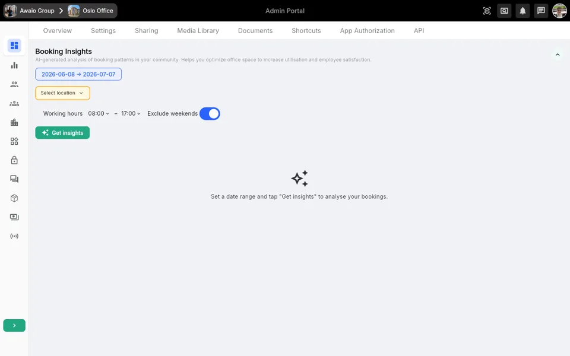
Task: Click Awaio Group breadcrumb text
Action: point(37,11)
